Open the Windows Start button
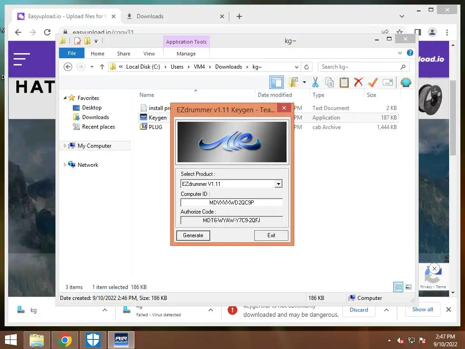 point(11,340)
